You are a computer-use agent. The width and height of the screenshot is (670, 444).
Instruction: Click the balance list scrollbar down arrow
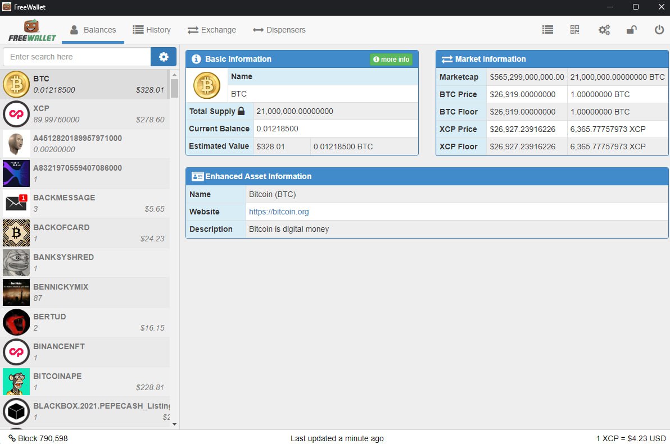pos(174,424)
